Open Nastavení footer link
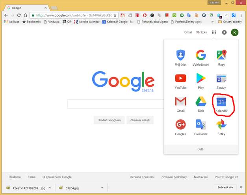 point(201,177)
